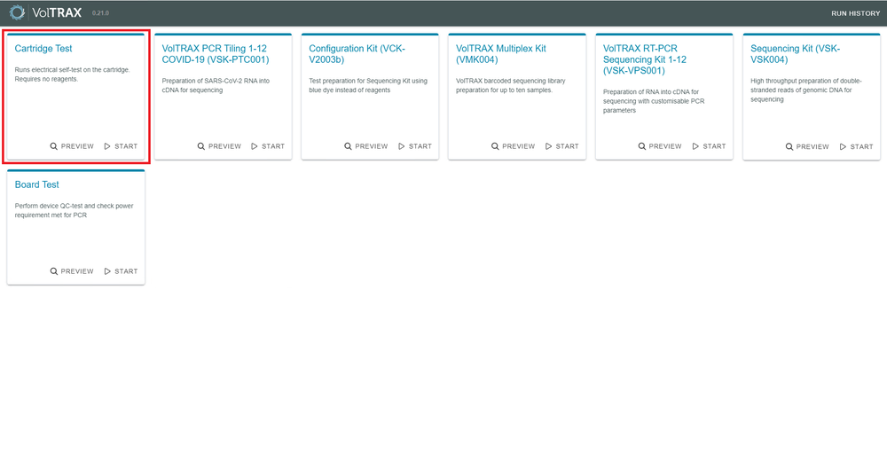This screenshot has width=887, height=454.
Task: Preview the RT-PCR Sequencing Kit 1-12
Action: 660,146
